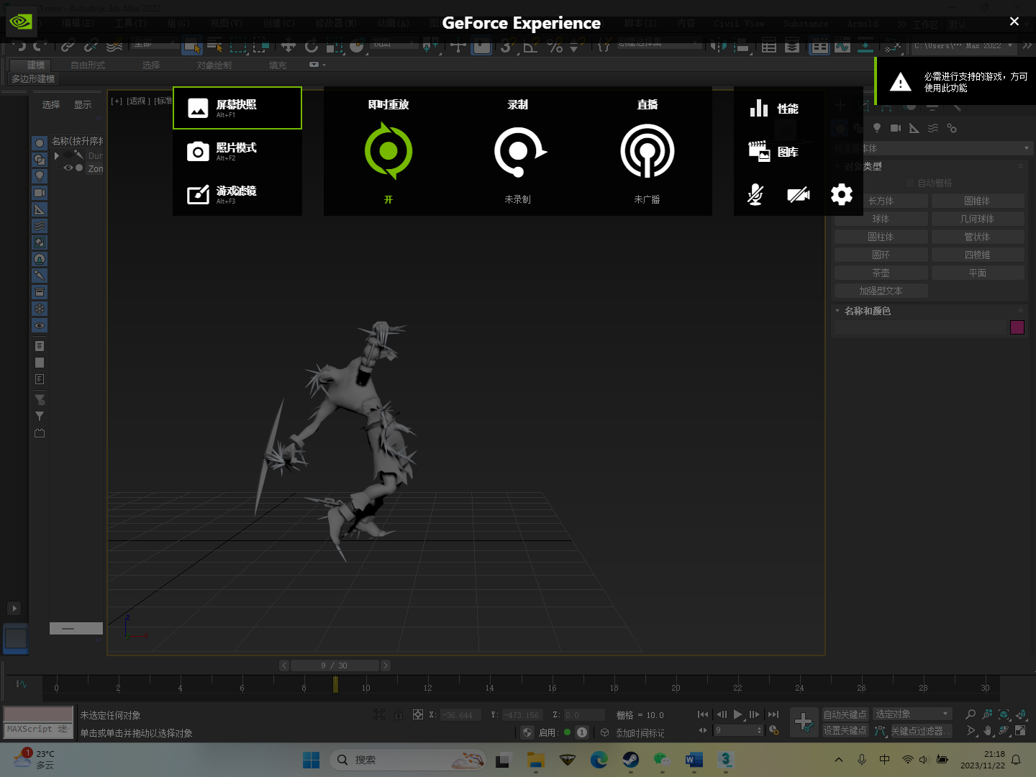1036x777 pixels.
Task: Open the Curve Editor icon
Action: [x=842, y=46]
